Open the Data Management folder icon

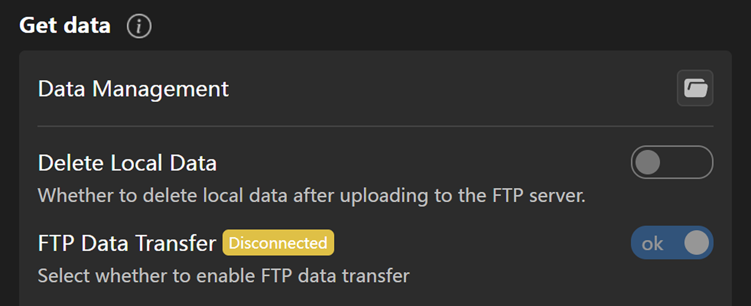tap(695, 88)
